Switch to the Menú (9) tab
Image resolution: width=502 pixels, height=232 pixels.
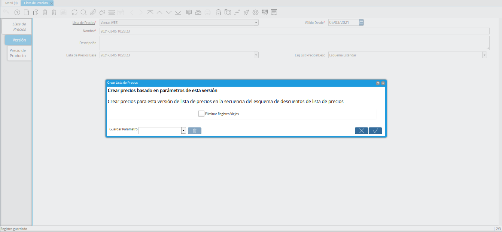(11, 3)
